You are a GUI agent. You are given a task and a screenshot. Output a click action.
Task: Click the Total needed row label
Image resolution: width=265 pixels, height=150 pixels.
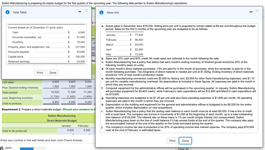pyautogui.click(x=10, y=93)
